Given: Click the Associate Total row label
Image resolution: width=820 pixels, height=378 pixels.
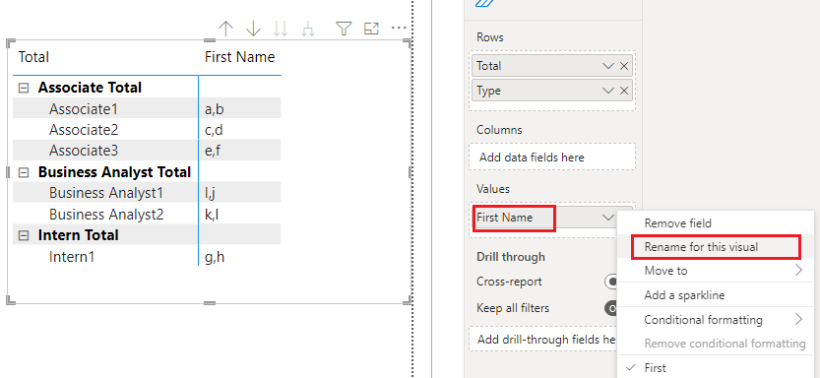Looking at the screenshot, I should (90, 88).
